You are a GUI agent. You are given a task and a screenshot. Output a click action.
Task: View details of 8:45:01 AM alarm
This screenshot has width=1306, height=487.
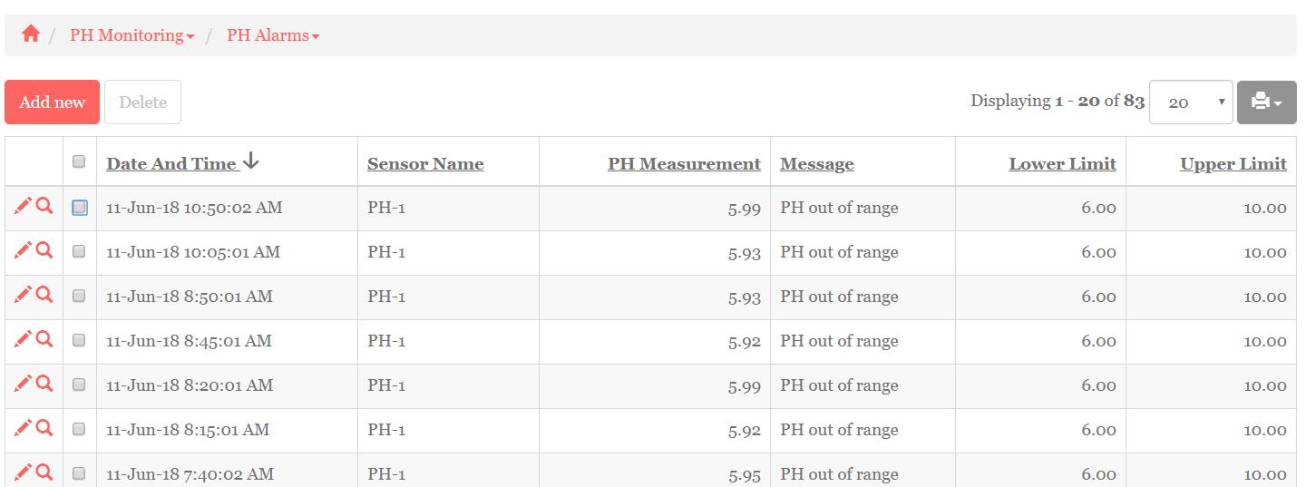coord(44,339)
